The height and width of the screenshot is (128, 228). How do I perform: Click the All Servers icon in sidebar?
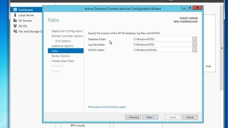(x=15, y=21)
